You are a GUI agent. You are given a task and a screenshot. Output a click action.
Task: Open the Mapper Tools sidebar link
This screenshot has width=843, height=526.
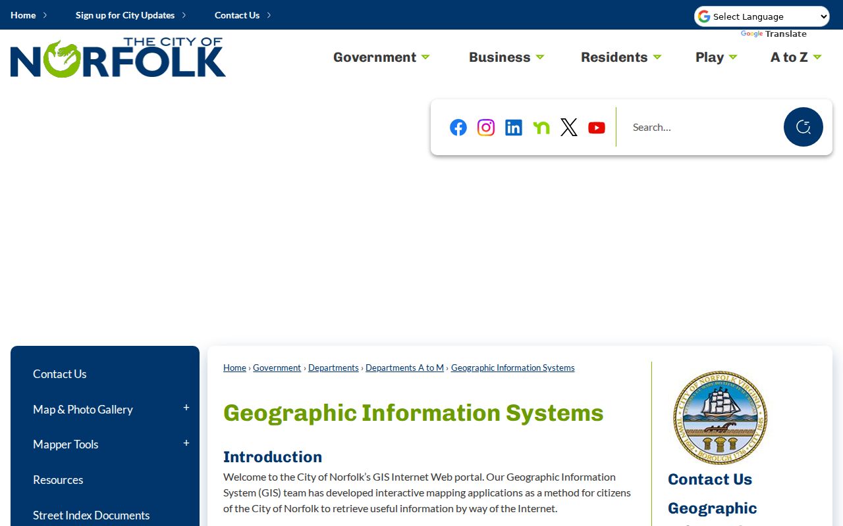click(66, 444)
